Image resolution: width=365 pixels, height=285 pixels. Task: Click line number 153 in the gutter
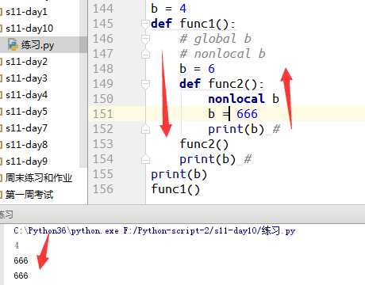103,144
